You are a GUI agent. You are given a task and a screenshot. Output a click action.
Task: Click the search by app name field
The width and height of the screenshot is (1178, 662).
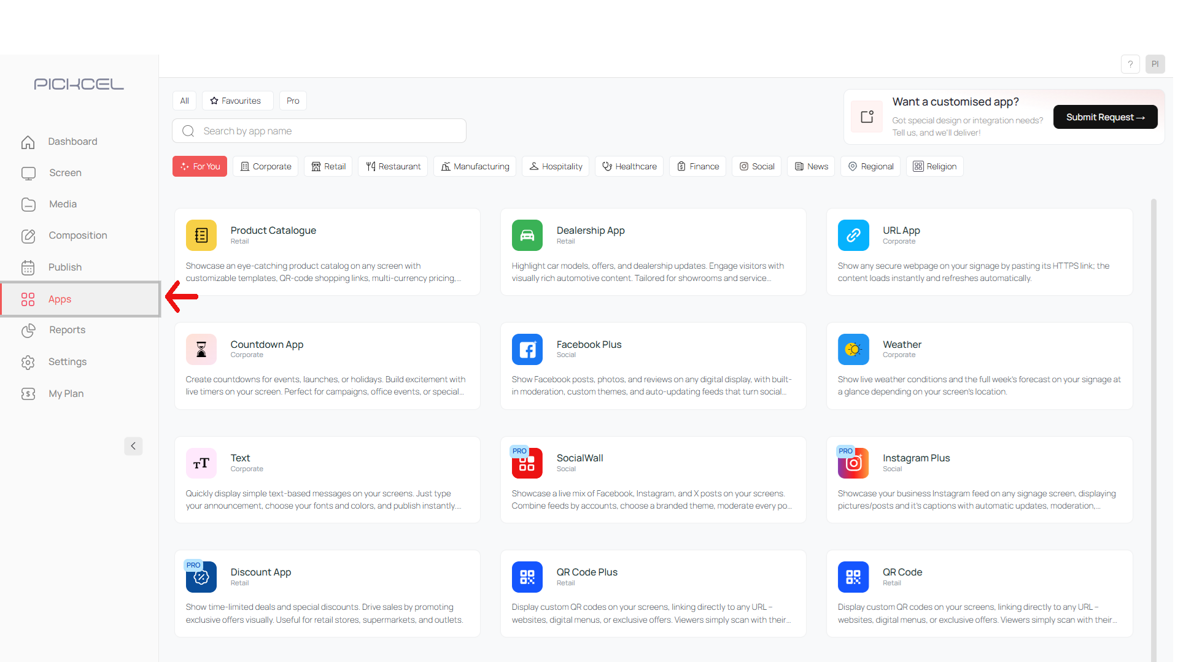click(x=319, y=131)
